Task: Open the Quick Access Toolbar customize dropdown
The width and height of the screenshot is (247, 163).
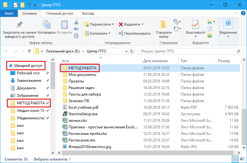Action: click(x=35, y=5)
